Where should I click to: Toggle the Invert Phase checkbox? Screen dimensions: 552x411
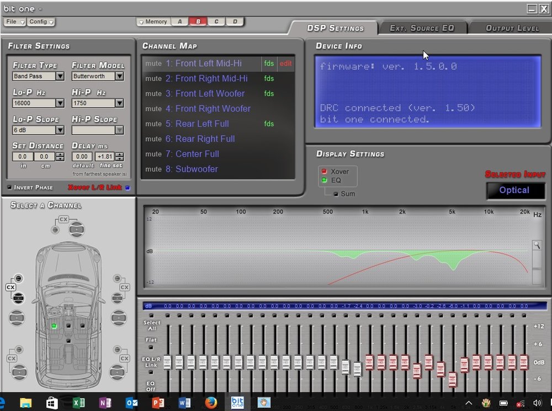click(x=9, y=187)
